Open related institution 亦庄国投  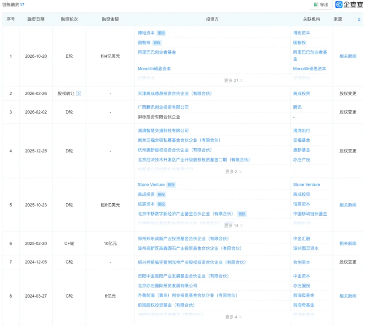[301, 286]
